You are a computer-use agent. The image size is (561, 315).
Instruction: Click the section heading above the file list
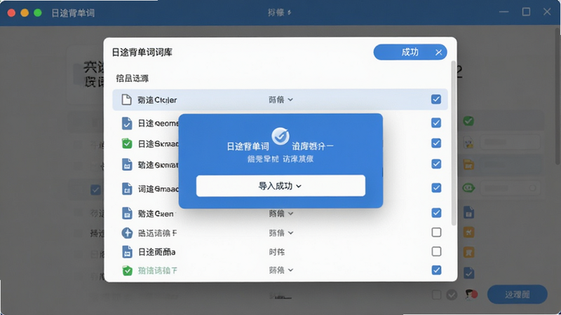132,78
